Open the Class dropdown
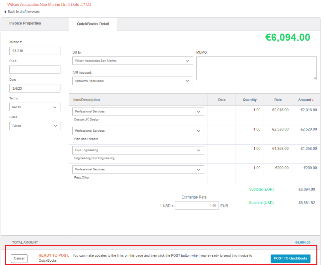 click(x=35, y=126)
